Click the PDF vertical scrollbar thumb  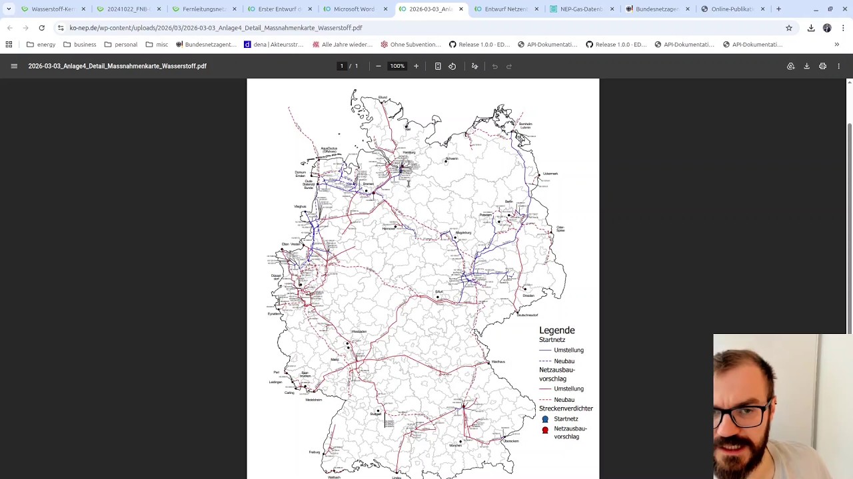[849, 228]
